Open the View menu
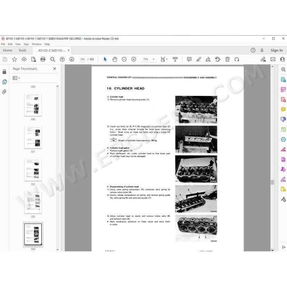Viewport: 287px width, 287px height. coord(18,44)
